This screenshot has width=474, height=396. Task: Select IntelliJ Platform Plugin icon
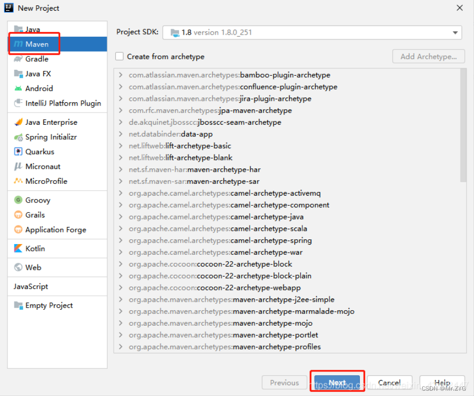[x=19, y=103]
